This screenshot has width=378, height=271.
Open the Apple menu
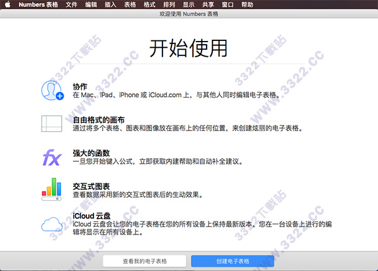8,4
